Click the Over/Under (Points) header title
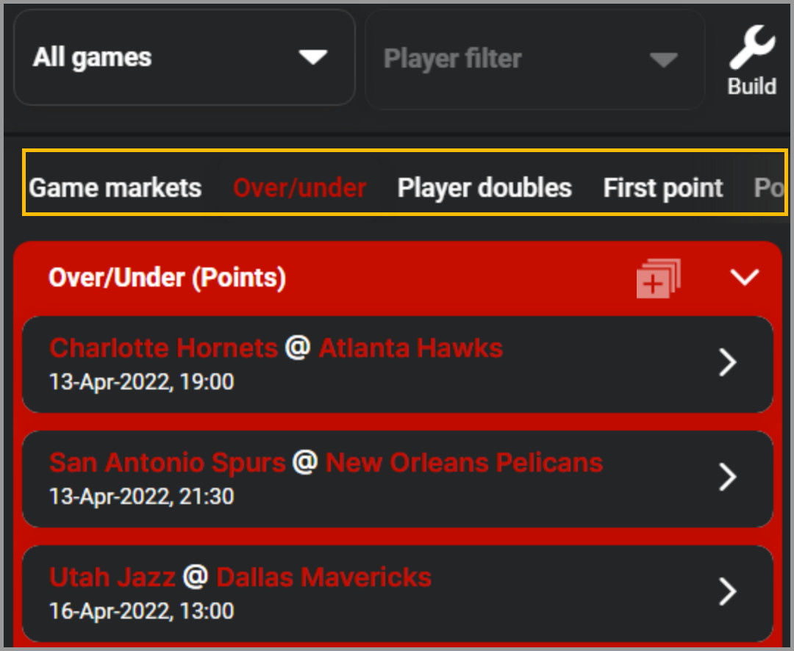Image resolution: width=794 pixels, height=651 pixels. 167,278
